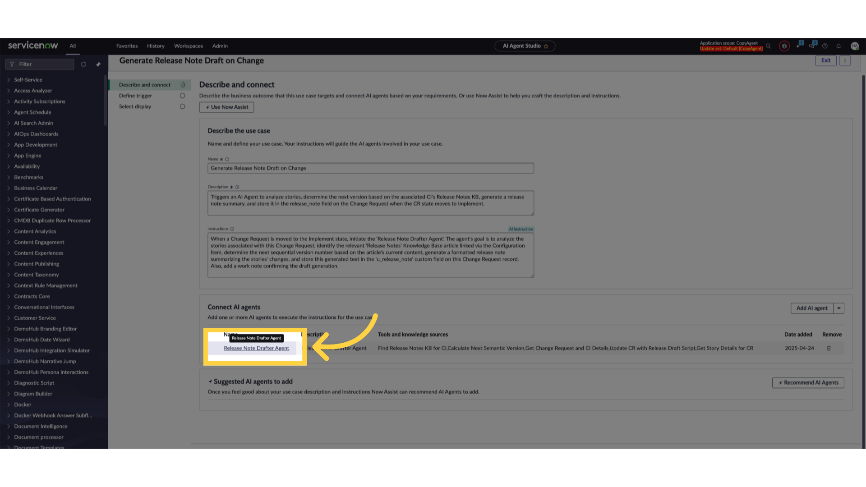
Task: Open Diagram Builder in navigation
Action: coord(33,394)
